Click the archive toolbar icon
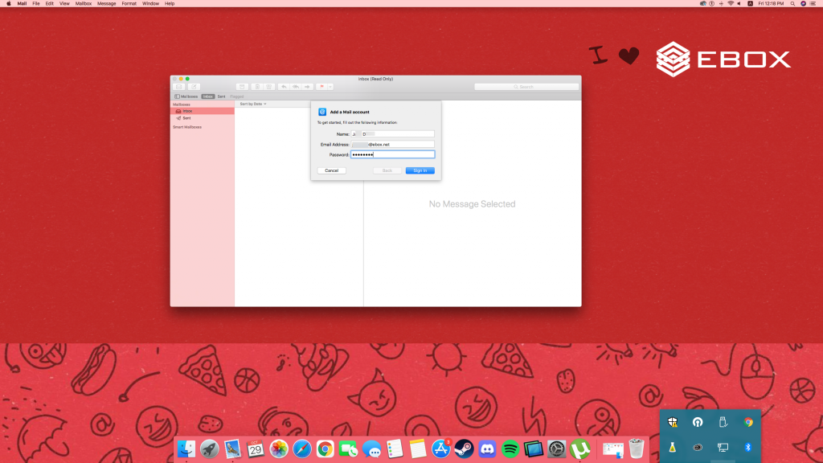The image size is (823, 463). click(242, 87)
